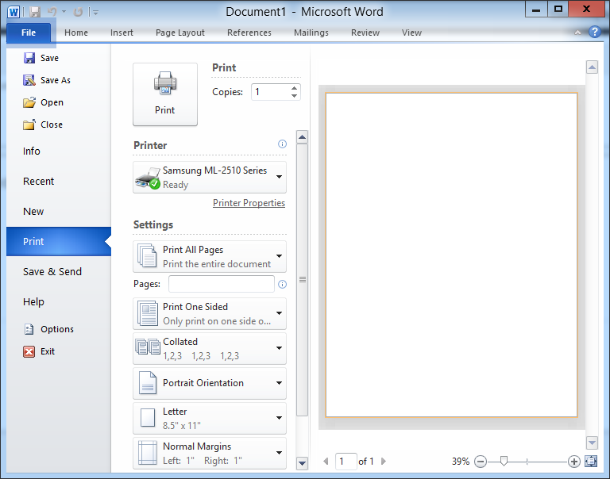Go to next page in print preview

[x=384, y=461]
